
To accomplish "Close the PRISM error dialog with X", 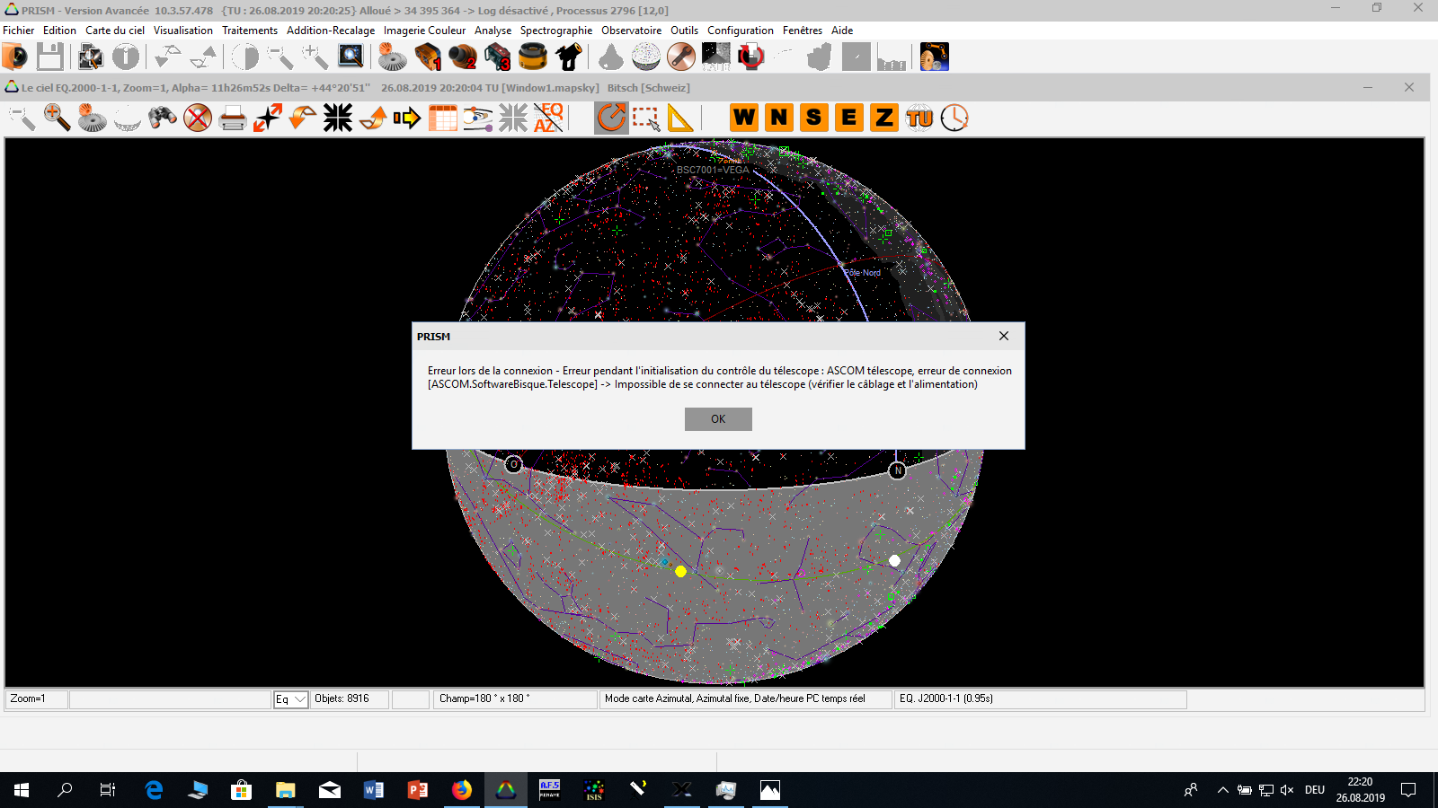I will [x=1004, y=336].
